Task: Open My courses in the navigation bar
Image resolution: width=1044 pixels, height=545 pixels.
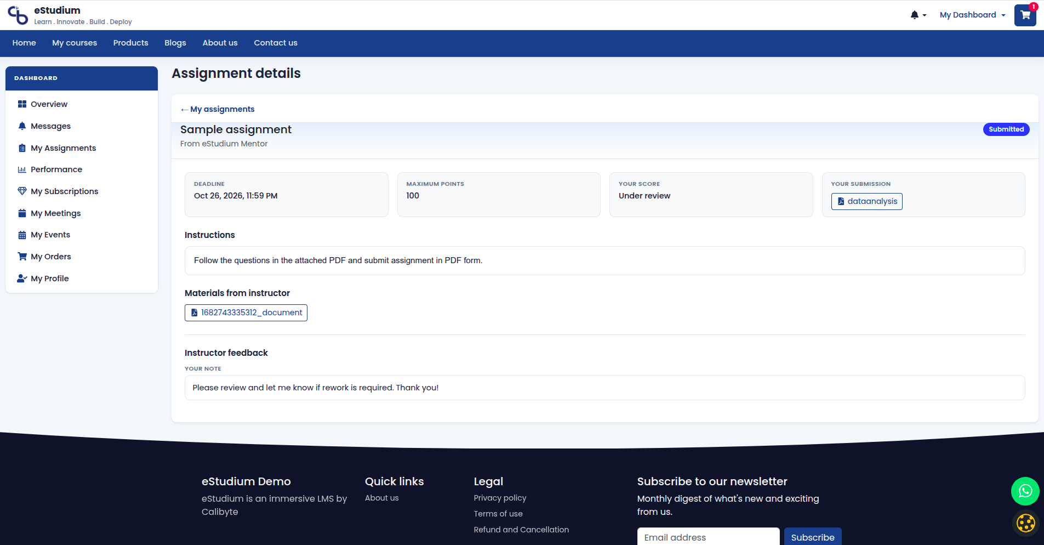Action: pyautogui.click(x=75, y=43)
